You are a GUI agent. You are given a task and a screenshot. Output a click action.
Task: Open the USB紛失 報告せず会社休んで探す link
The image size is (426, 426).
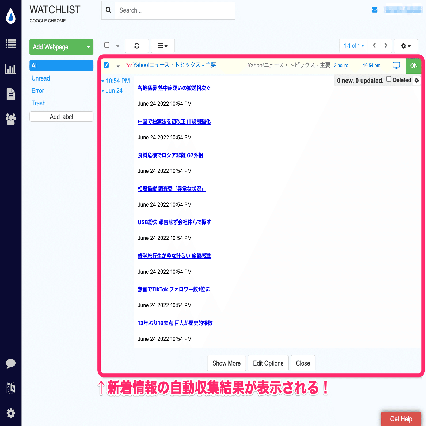coord(174,222)
